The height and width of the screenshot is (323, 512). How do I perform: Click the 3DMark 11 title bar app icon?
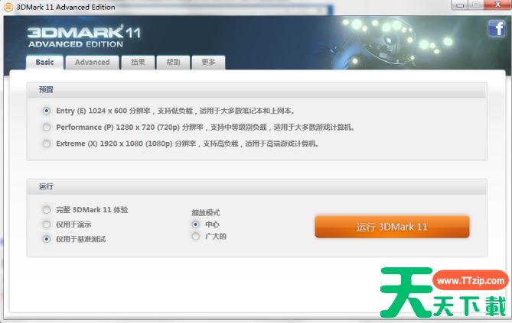point(8,7)
